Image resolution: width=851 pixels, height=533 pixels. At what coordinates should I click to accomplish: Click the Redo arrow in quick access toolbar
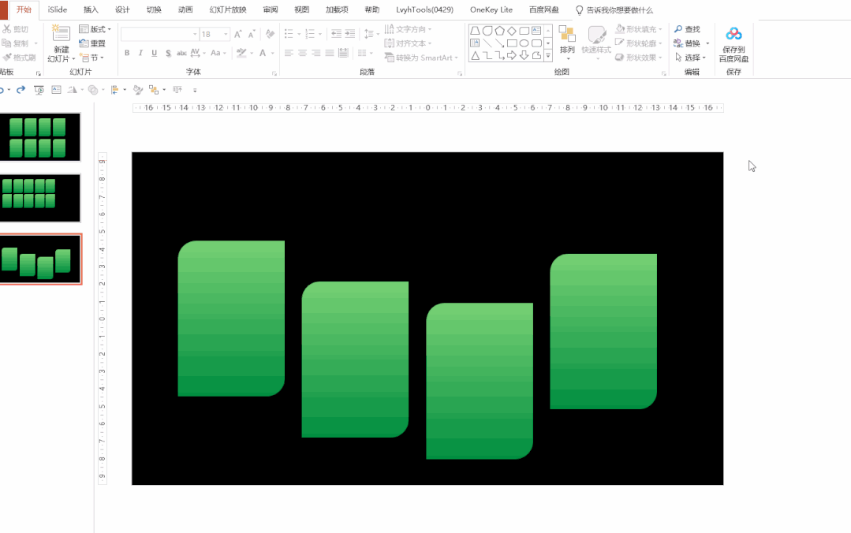click(x=21, y=90)
